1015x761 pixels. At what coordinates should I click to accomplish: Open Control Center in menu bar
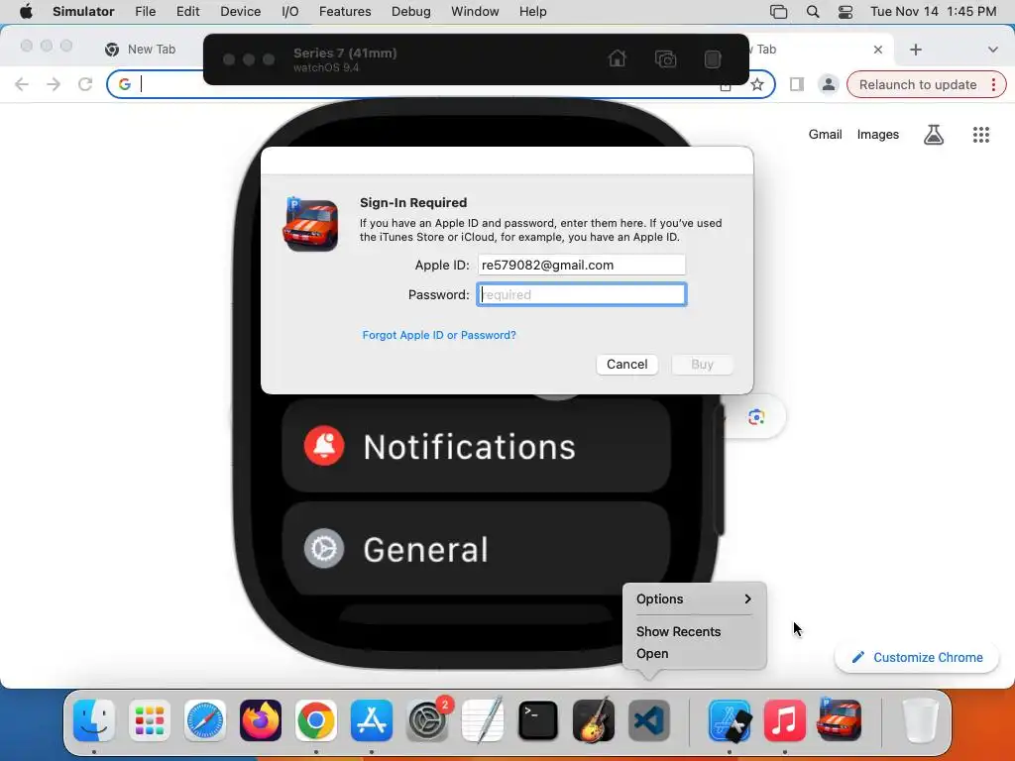point(846,12)
